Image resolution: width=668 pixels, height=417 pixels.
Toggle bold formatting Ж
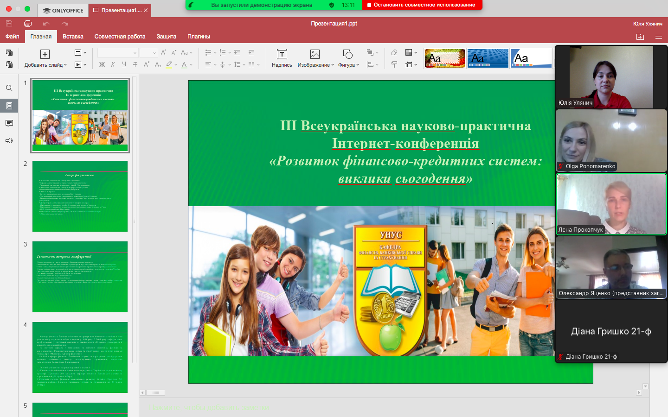102,65
